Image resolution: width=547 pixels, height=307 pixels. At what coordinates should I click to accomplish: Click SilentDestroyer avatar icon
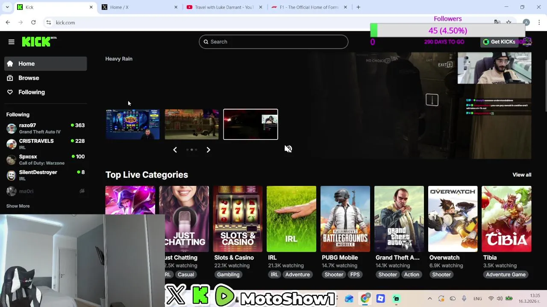click(12, 175)
